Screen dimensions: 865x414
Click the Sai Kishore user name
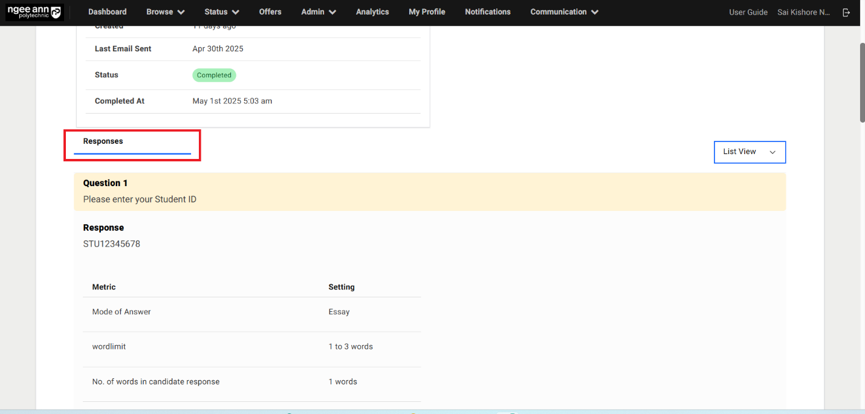pos(803,12)
